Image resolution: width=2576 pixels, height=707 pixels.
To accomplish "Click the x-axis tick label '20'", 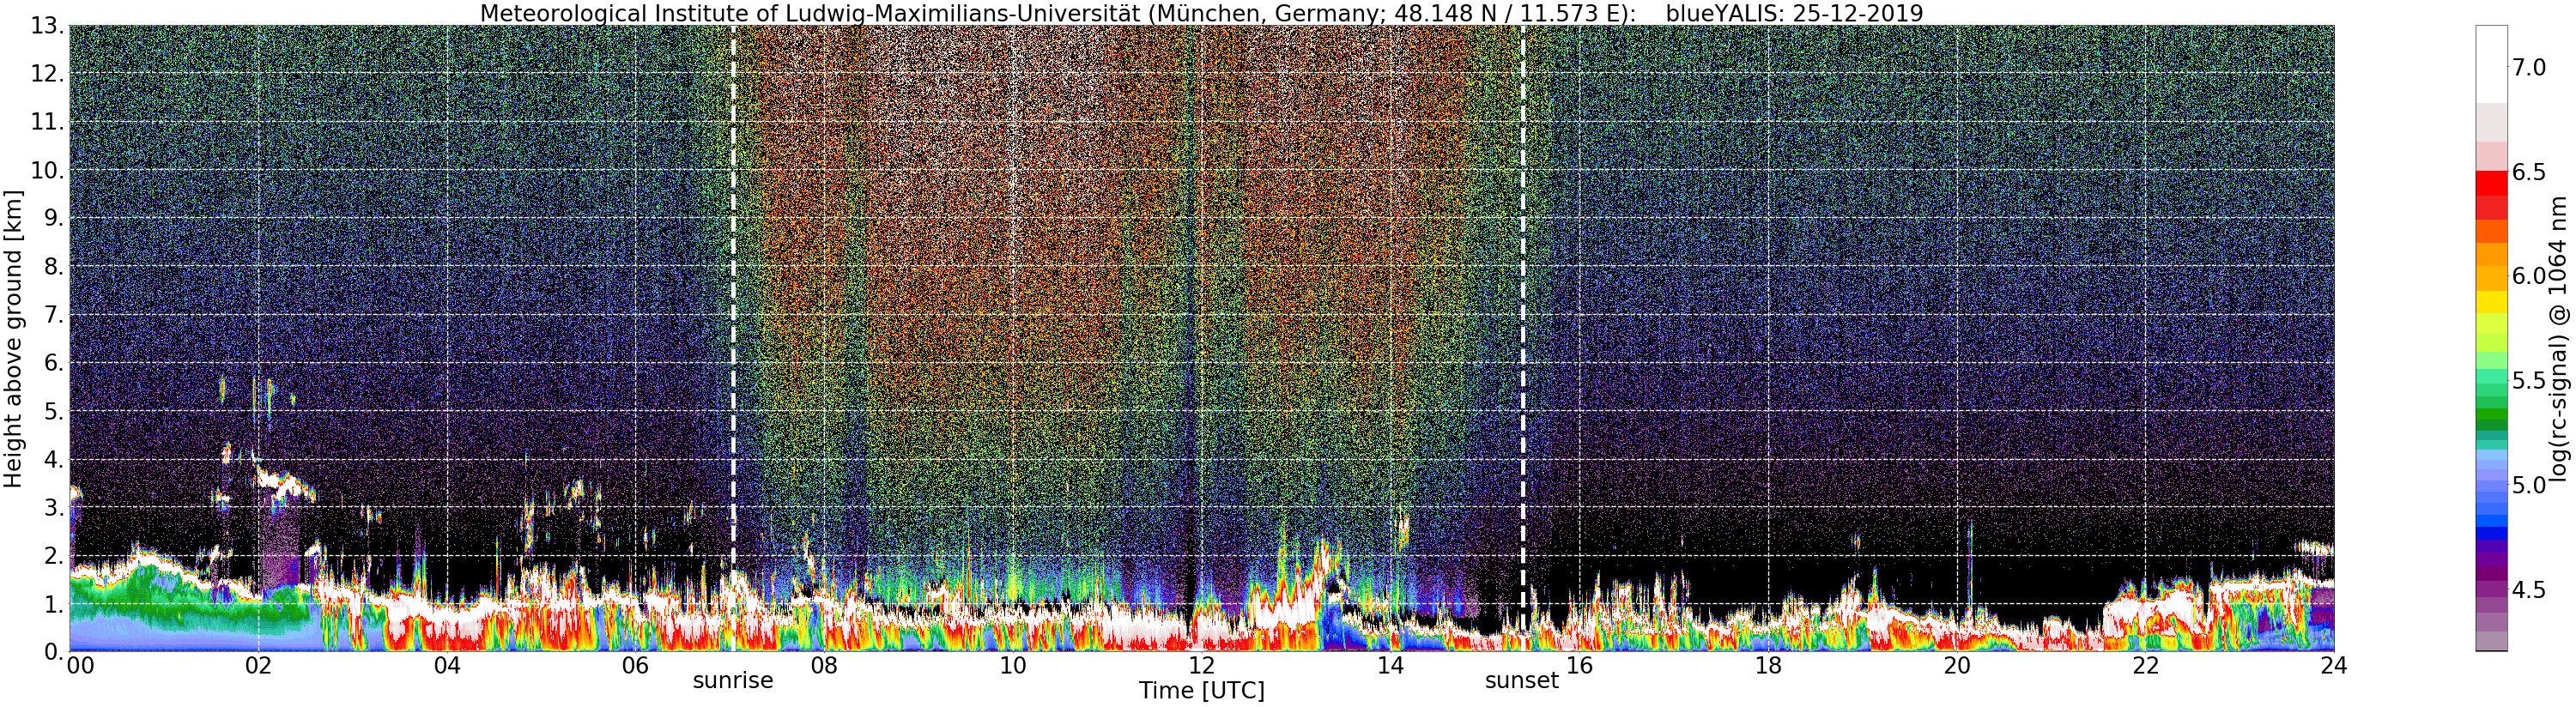I will coord(1956,666).
